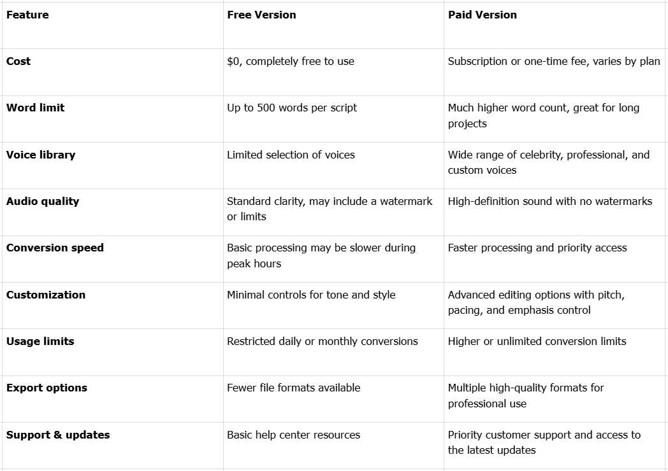Click the "Subscription or one-time fee" cell
668x471 pixels.
tap(554, 61)
